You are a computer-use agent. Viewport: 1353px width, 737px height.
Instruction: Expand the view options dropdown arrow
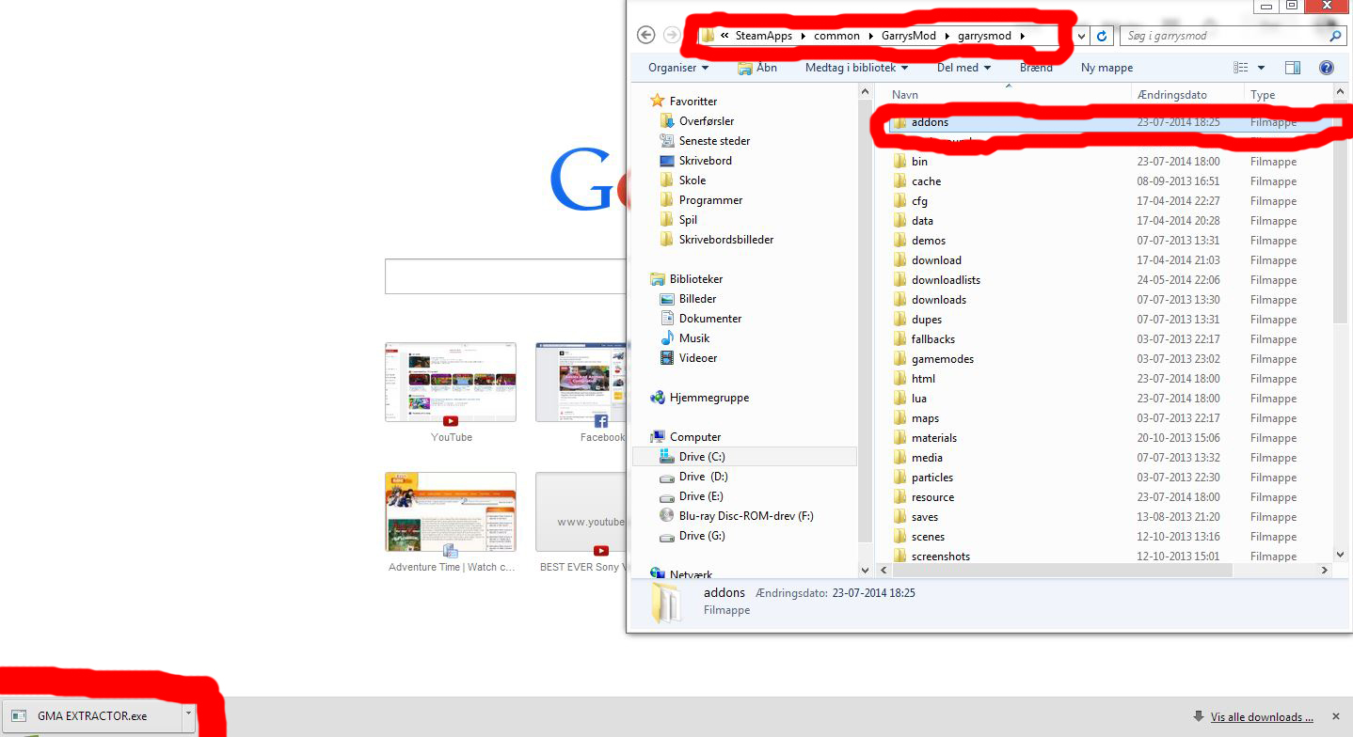coord(1261,68)
